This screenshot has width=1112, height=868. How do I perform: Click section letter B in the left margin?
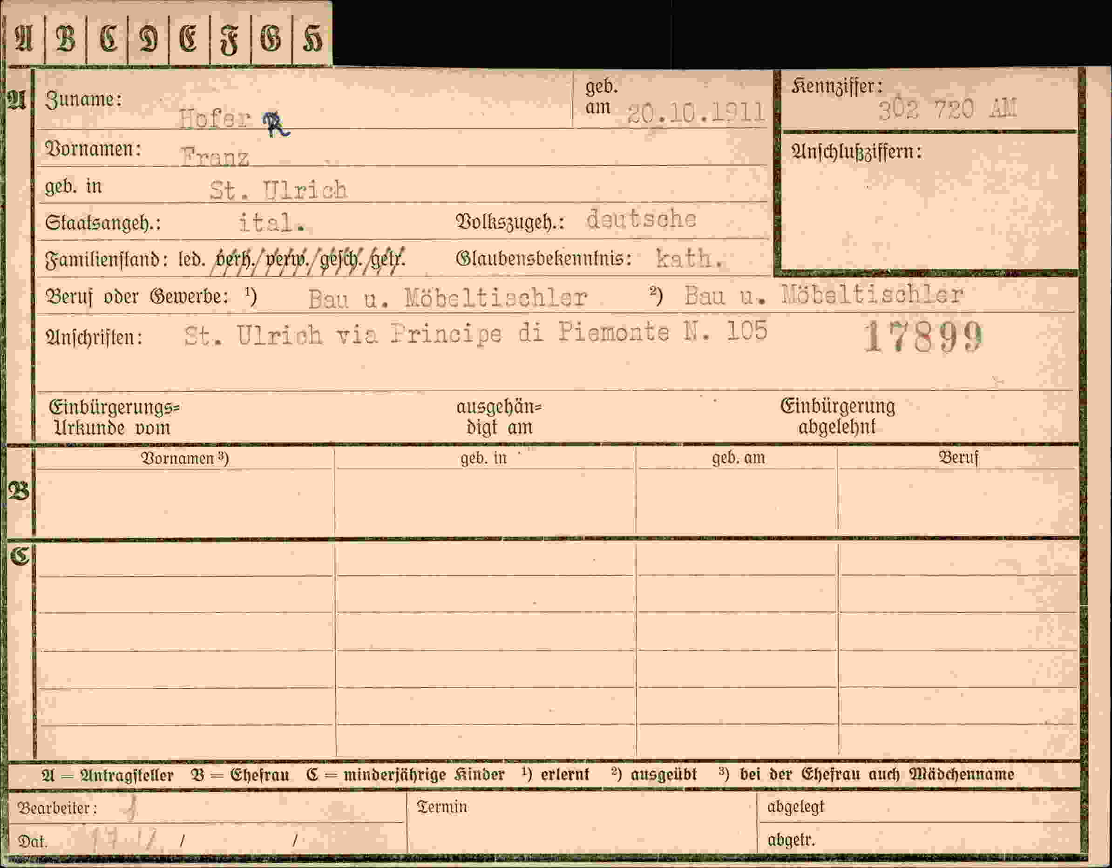pos(18,491)
